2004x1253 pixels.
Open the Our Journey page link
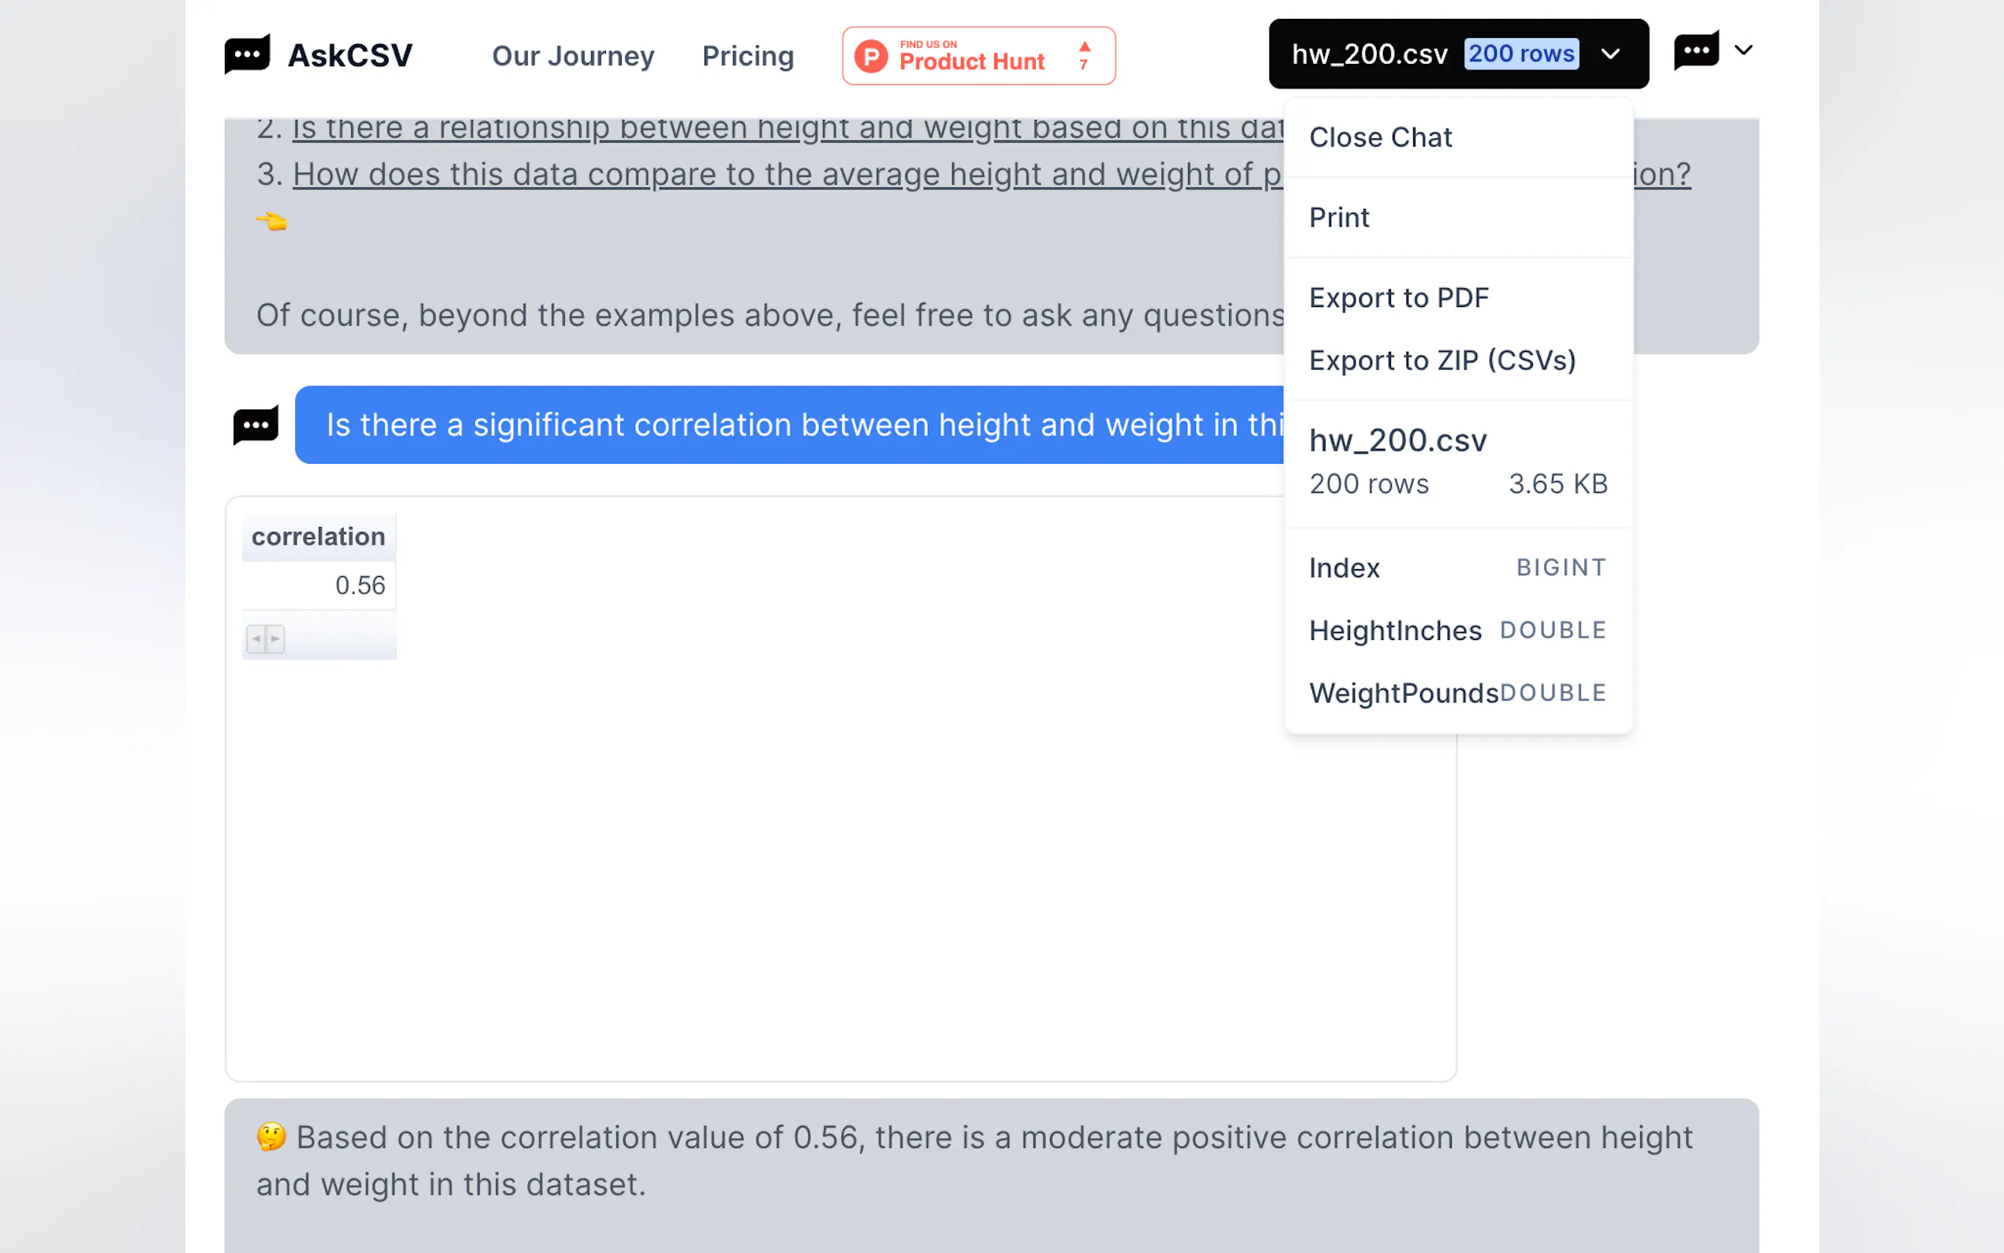pos(573,56)
